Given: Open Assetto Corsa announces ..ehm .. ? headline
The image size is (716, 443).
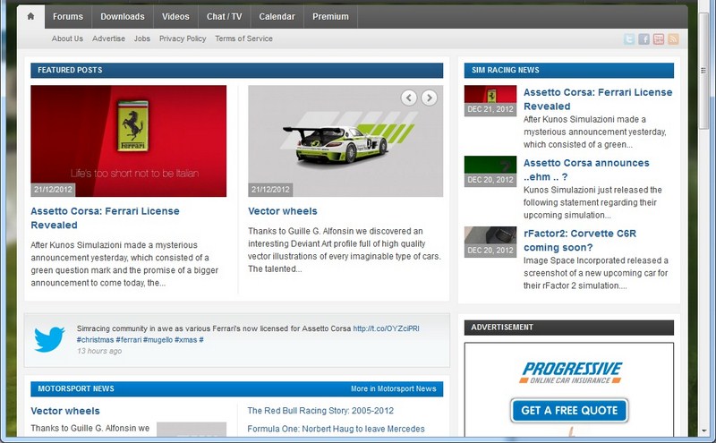Looking at the screenshot, I should click(586, 170).
